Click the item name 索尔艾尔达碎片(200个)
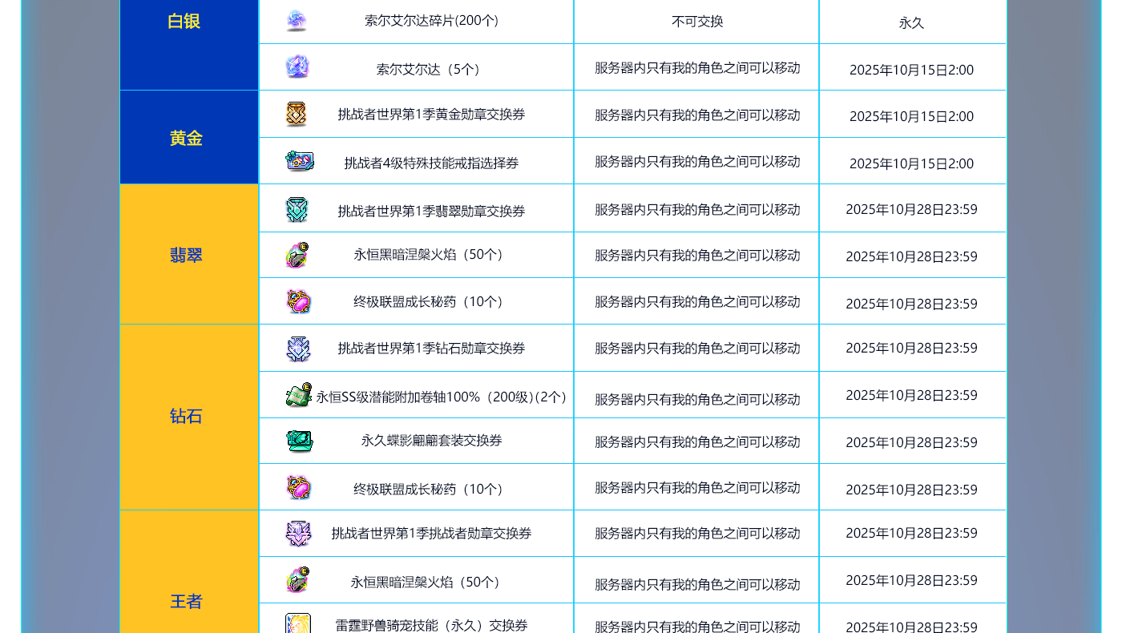1122x633 pixels. tap(431, 21)
